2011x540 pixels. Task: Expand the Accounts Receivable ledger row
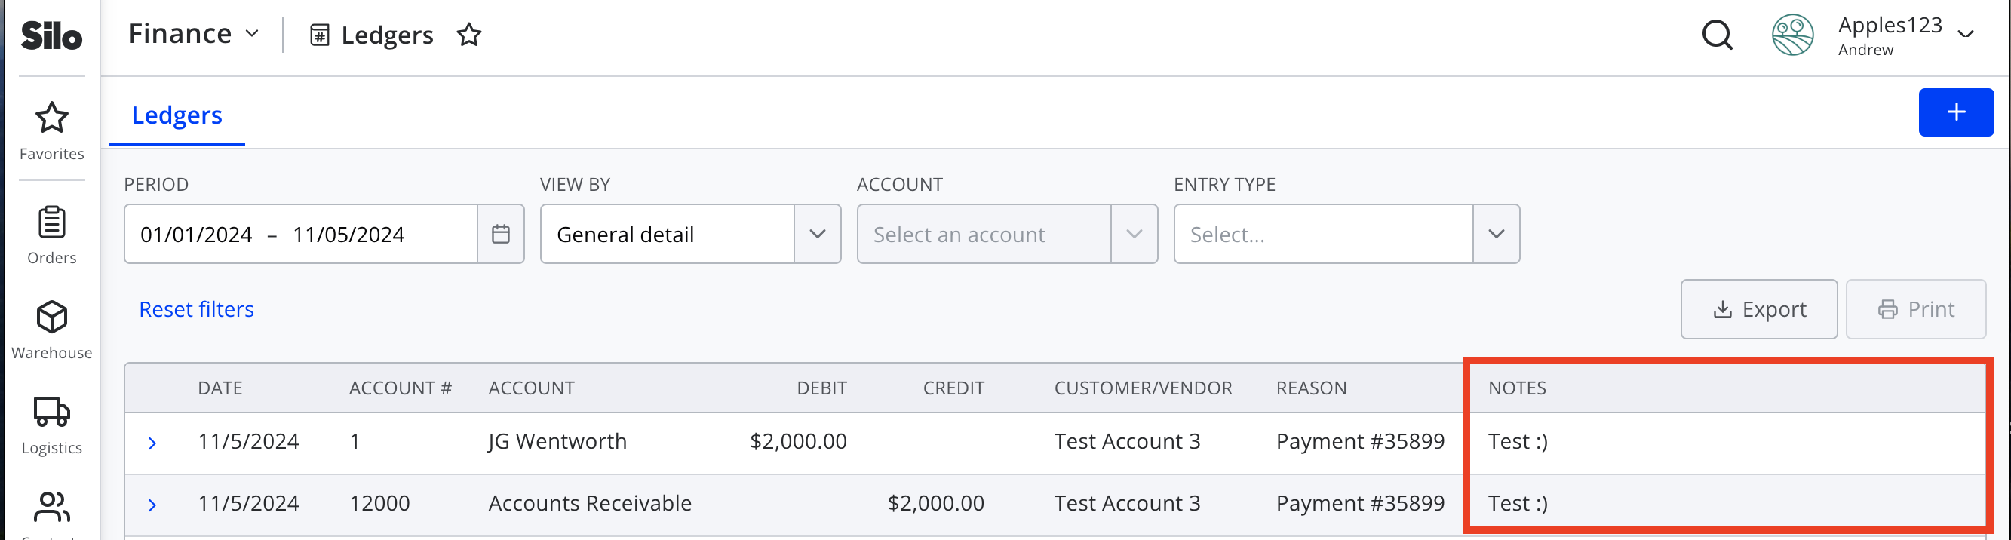152,505
